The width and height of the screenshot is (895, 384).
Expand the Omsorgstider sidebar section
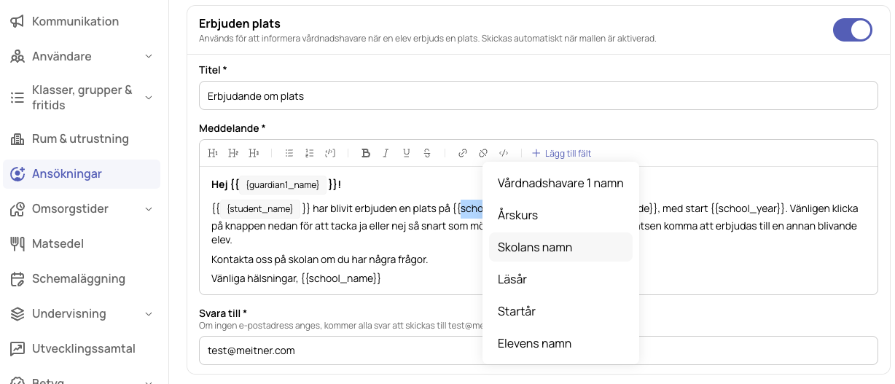(x=149, y=209)
